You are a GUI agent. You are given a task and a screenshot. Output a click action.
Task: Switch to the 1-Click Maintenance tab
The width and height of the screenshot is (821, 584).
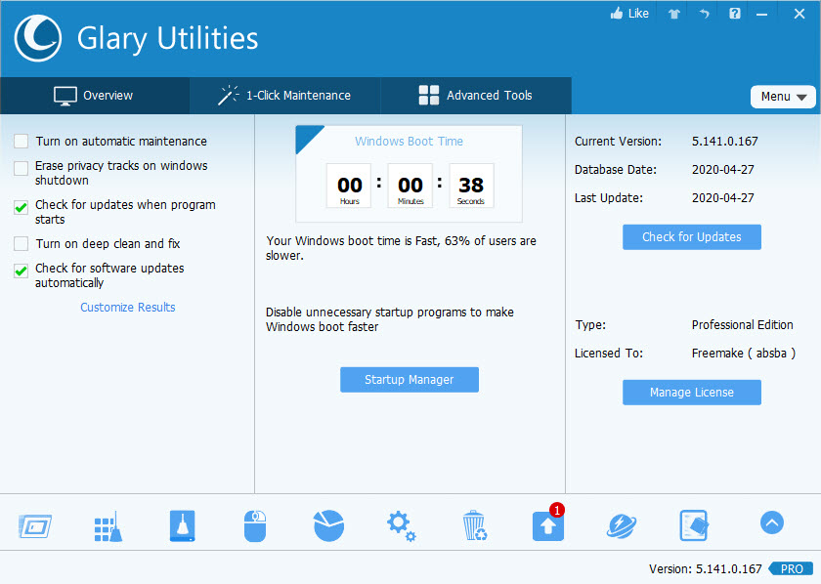[284, 96]
